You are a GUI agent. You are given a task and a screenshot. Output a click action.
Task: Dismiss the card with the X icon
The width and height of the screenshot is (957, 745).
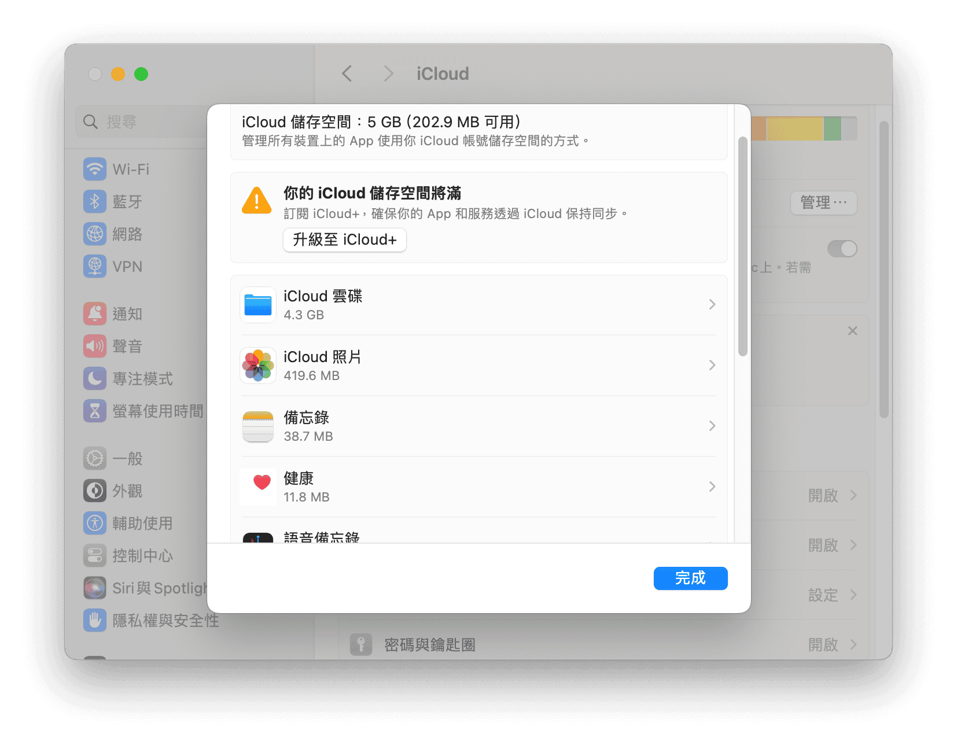tap(852, 331)
